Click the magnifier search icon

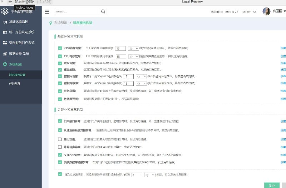click(103, 11)
